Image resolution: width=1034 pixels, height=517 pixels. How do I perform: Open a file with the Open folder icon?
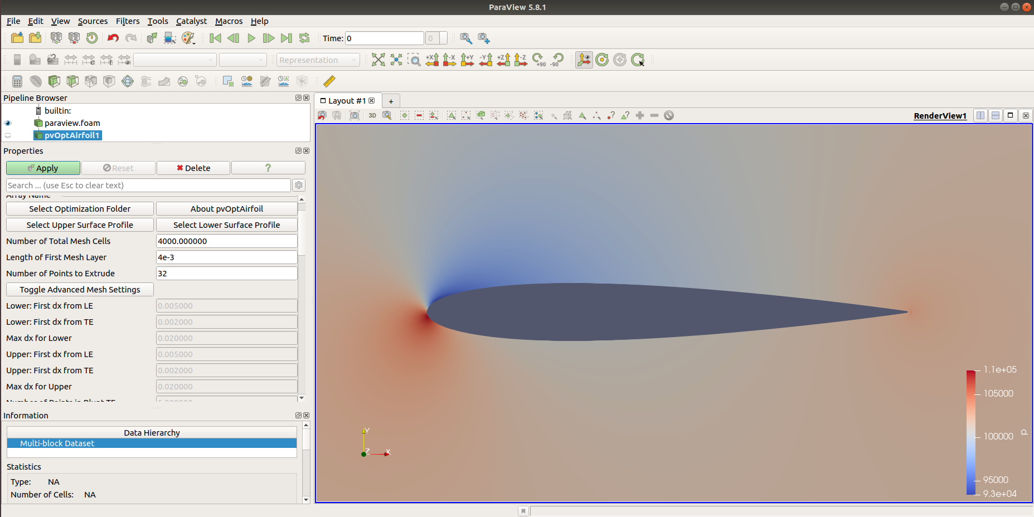click(x=17, y=38)
